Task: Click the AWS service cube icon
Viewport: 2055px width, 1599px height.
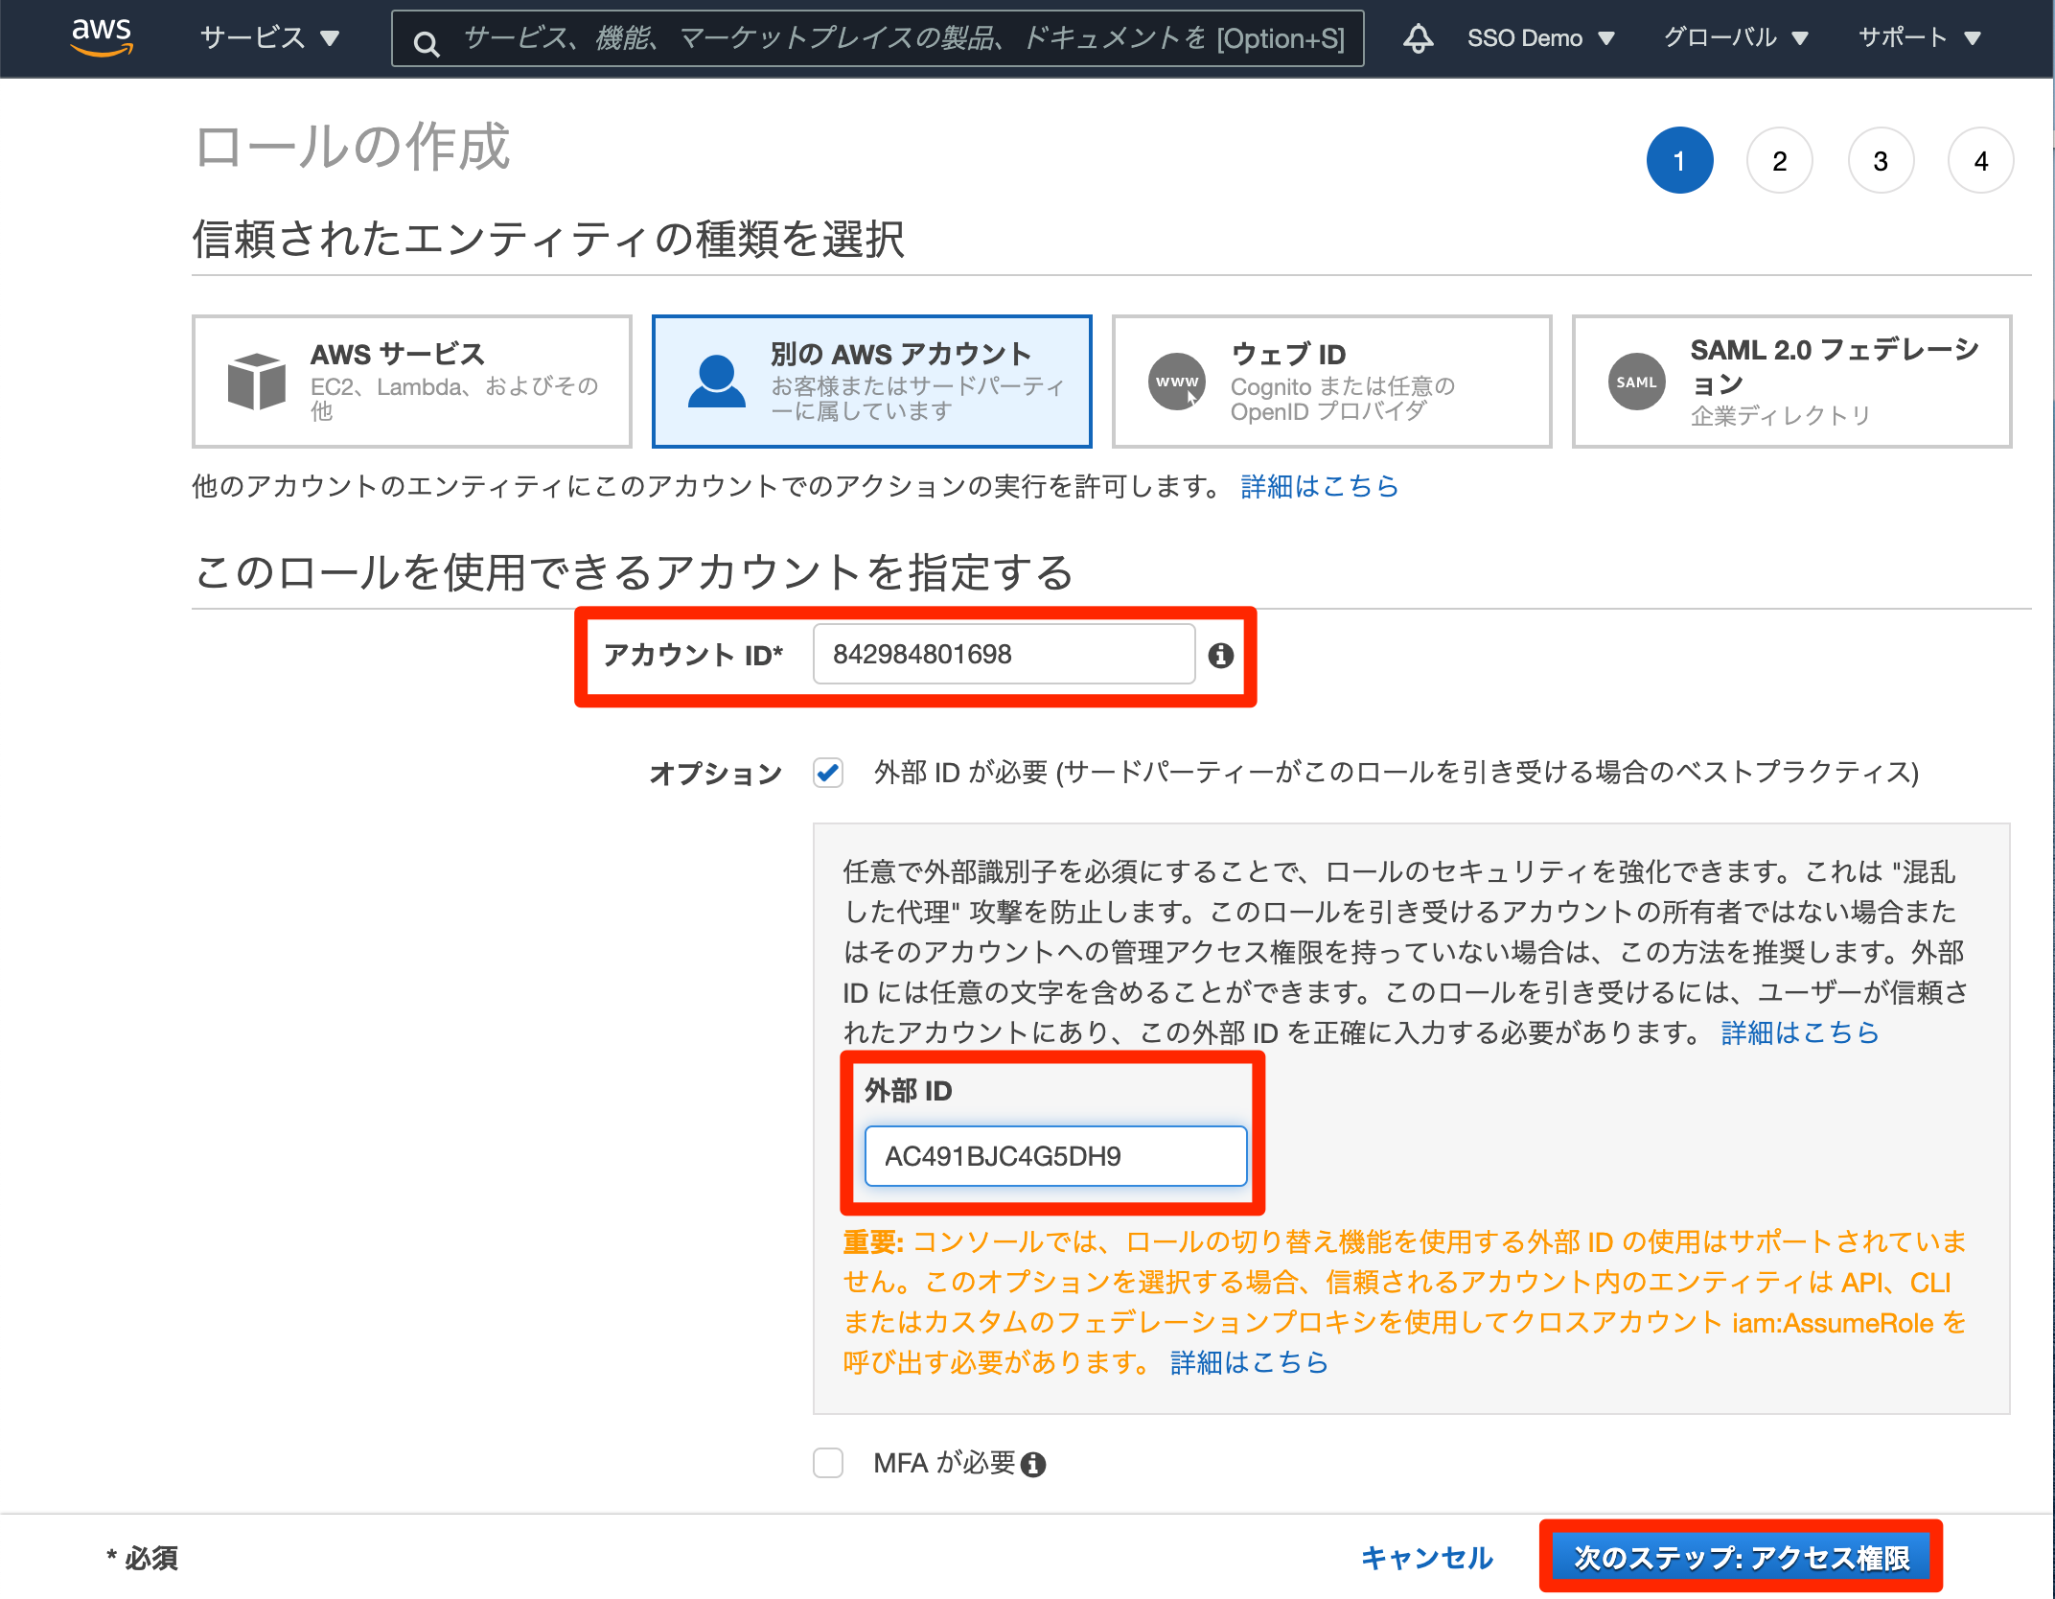Action: click(x=256, y=382)
